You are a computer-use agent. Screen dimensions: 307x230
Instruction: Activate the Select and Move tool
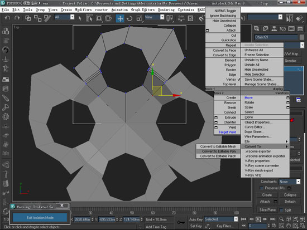pos(120,18)
